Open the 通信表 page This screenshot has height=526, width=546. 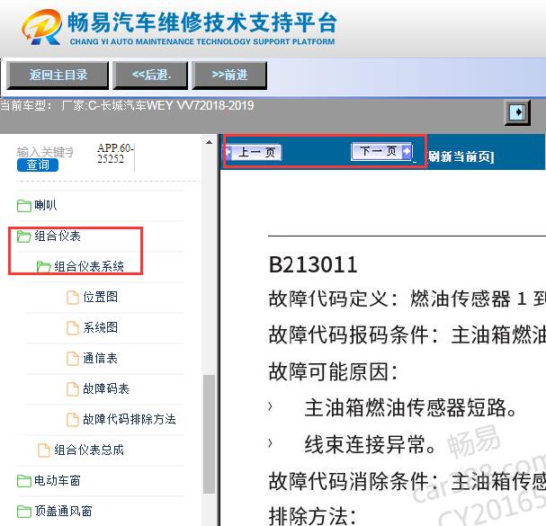click(100, 358)
